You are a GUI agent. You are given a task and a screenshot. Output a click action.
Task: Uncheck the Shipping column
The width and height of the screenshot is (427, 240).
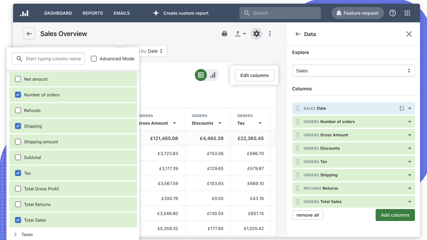(18, 126)
